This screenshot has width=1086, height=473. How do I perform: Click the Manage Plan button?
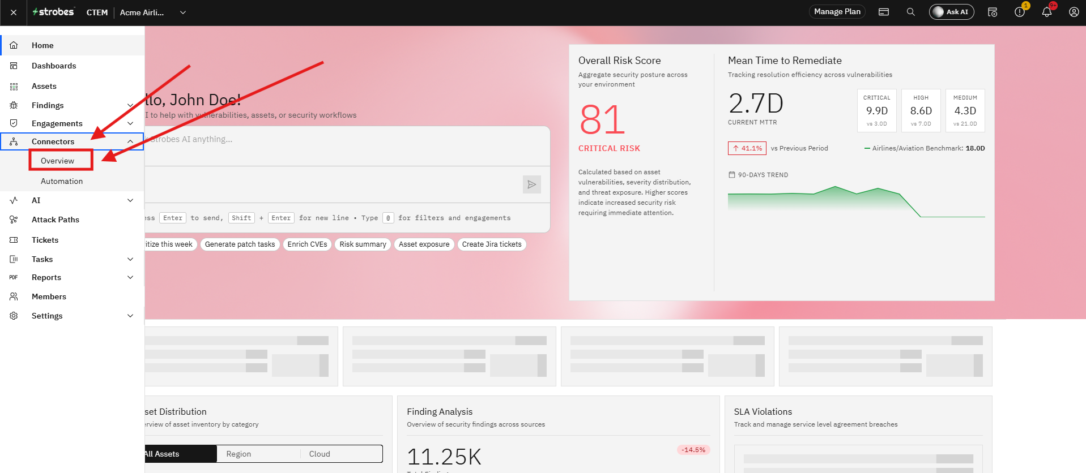(837, 12)
